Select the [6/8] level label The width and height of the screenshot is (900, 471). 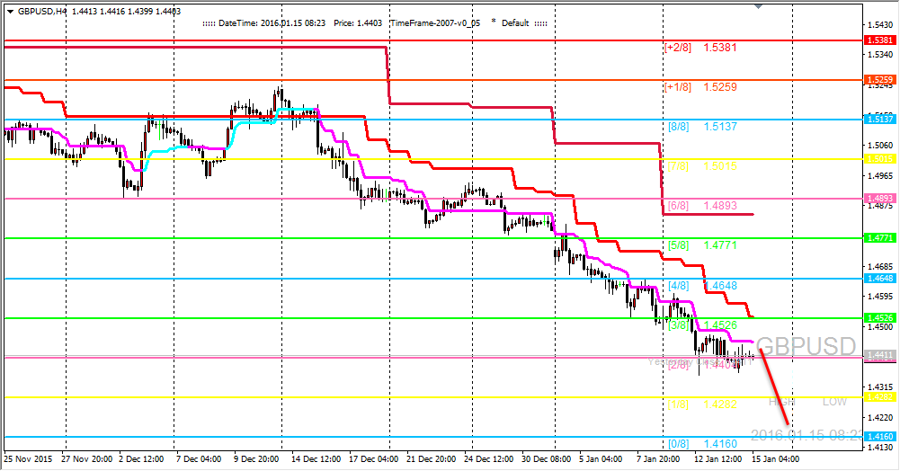[x=679, y=206]
